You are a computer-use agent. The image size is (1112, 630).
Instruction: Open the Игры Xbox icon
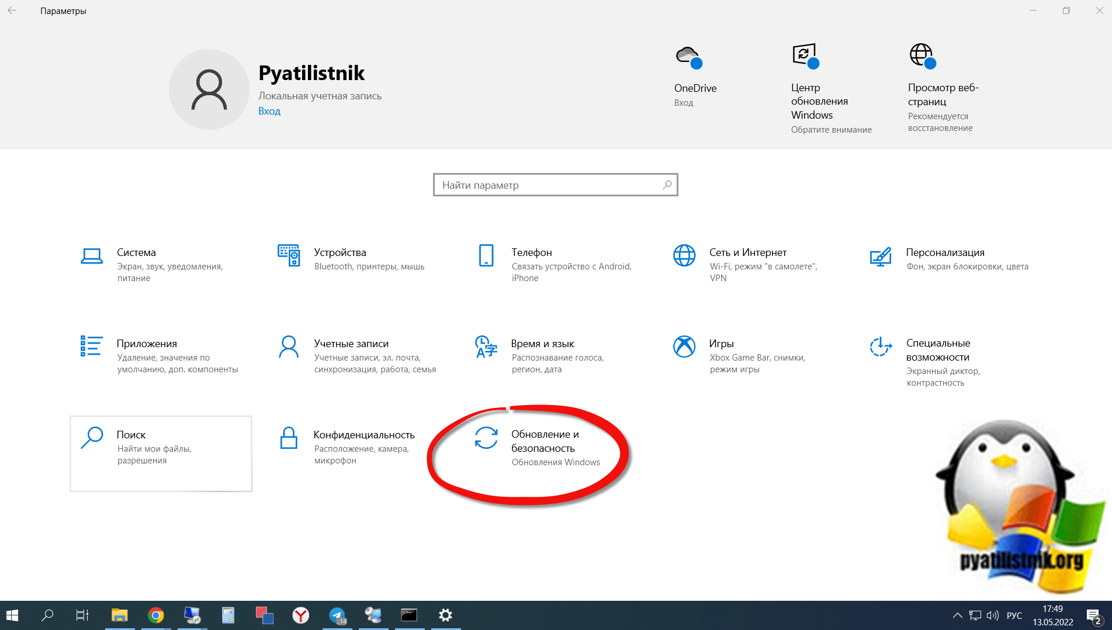(x=684, y=347)
